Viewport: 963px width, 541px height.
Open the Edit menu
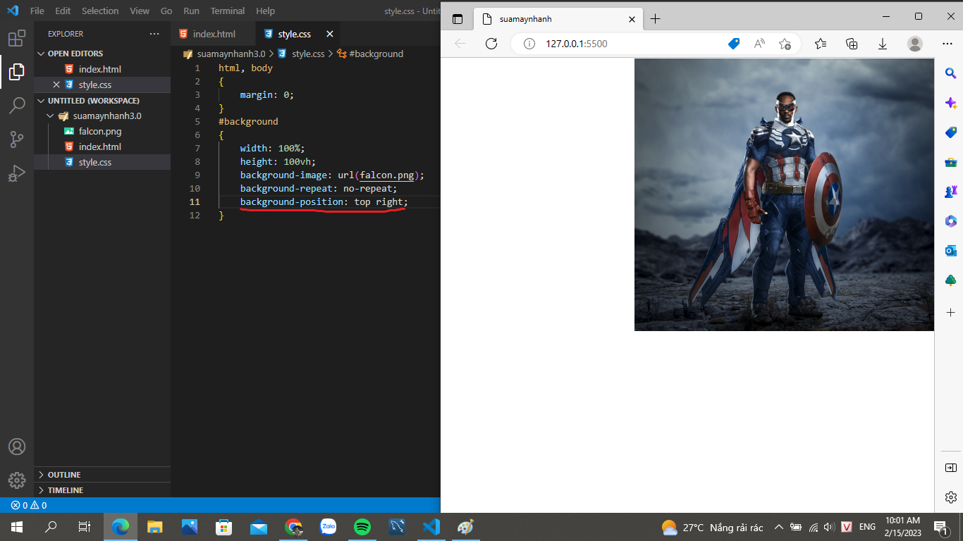pyautogui.click(x=63, y=11)
